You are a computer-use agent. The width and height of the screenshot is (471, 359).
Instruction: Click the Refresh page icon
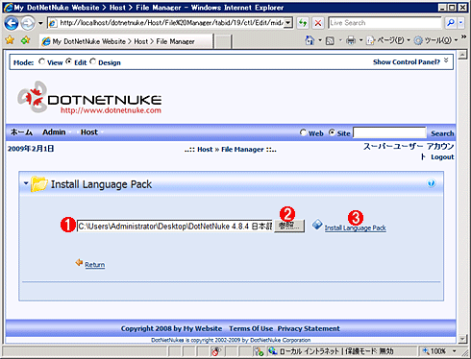click(x=303, y=23)
